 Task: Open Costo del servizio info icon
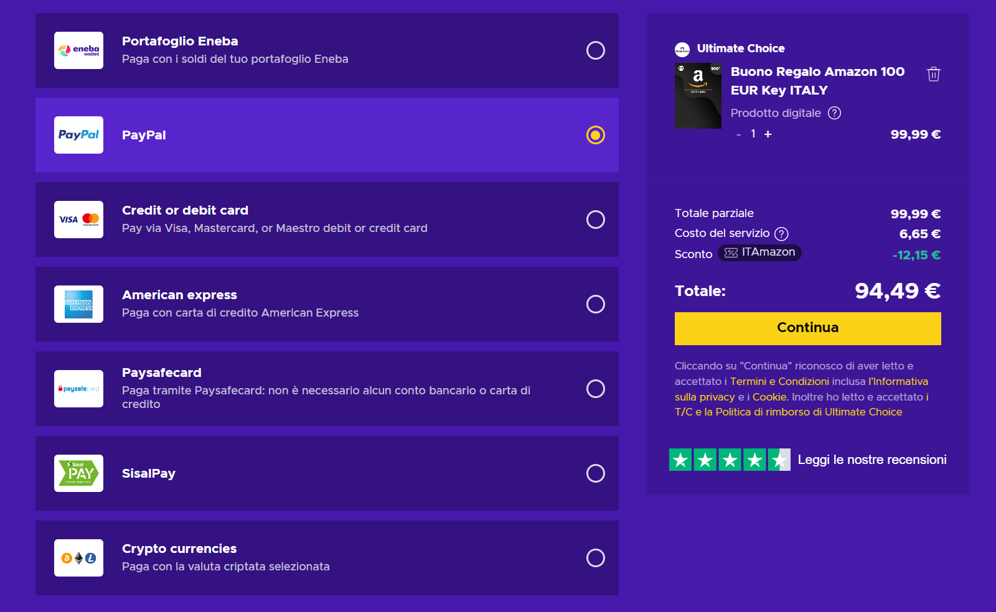(x=781, y=234)
